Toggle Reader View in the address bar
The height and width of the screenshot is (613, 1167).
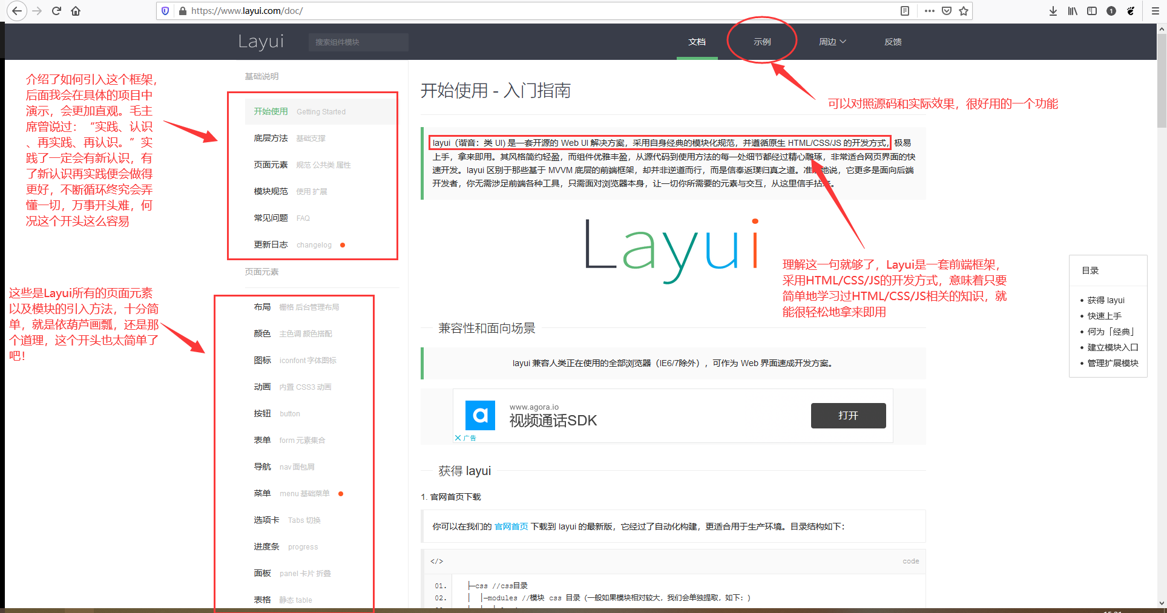[905, 10]
